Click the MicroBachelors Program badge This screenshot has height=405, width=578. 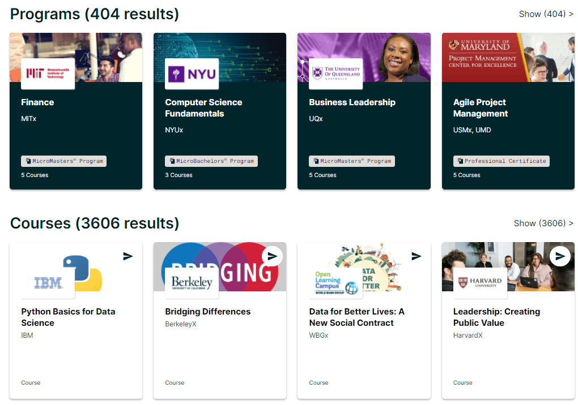[x=211, y=161]
